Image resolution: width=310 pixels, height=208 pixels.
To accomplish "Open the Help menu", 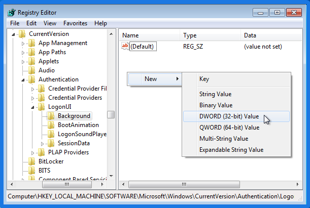I will [x=100, y=23].
